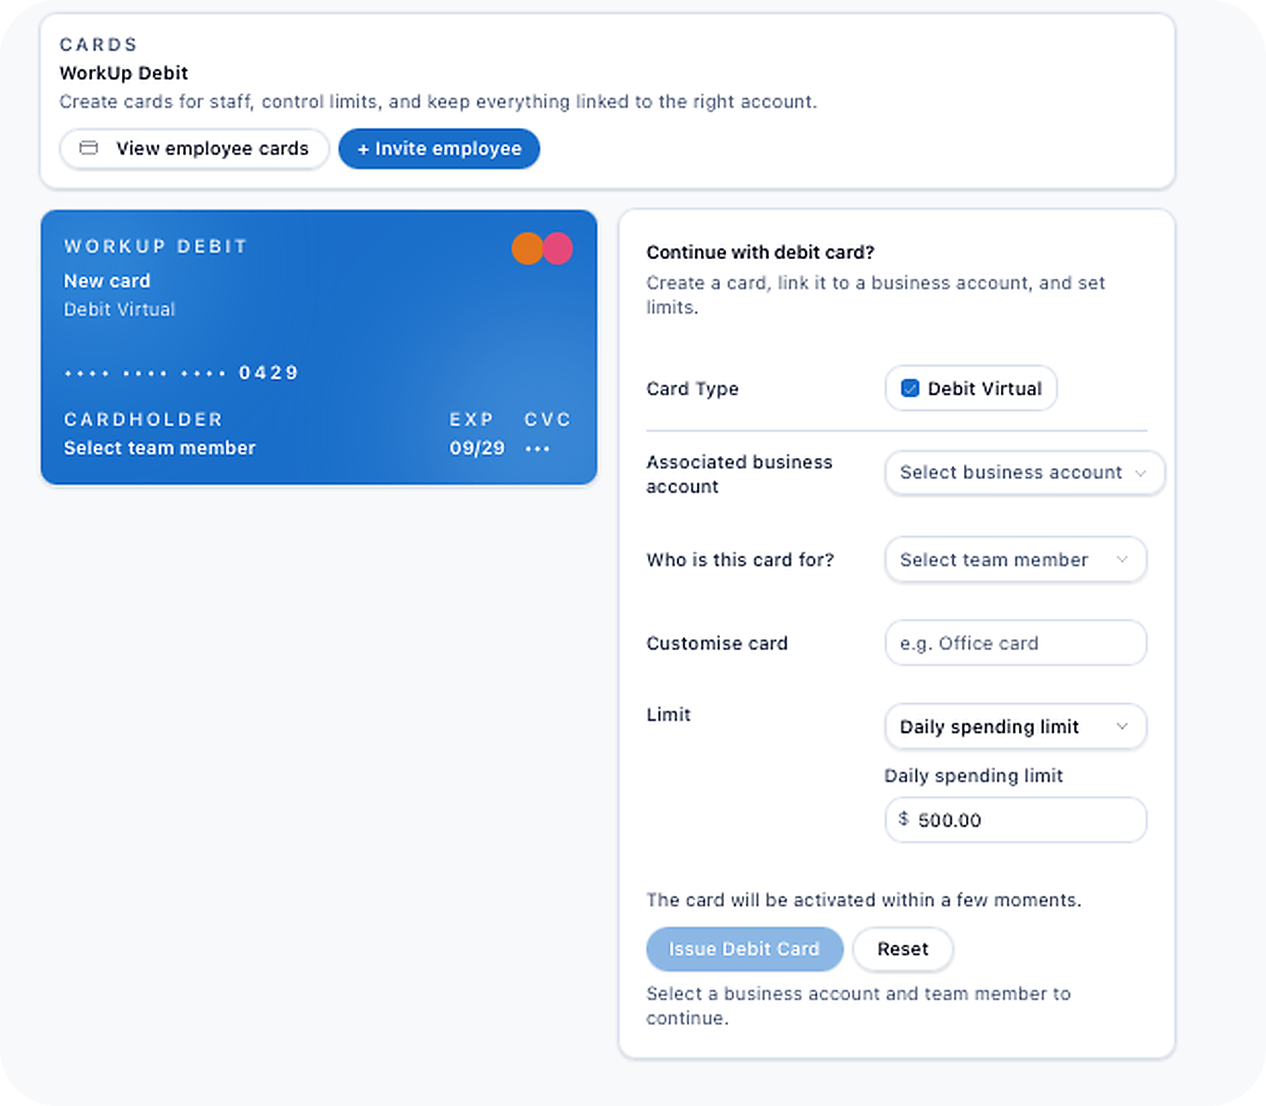Click View employee cards
The image size is (1266, 1106).
tap(195, 148)
